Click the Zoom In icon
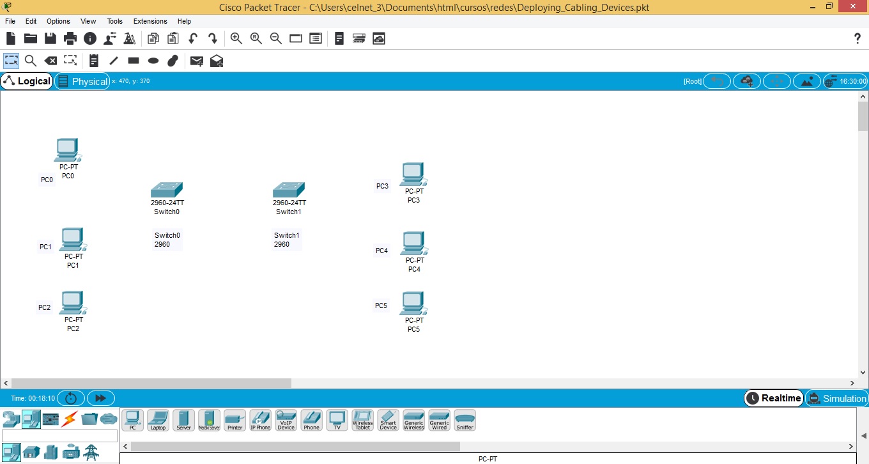This screenshot has height=464, width=869. [236, 38]
